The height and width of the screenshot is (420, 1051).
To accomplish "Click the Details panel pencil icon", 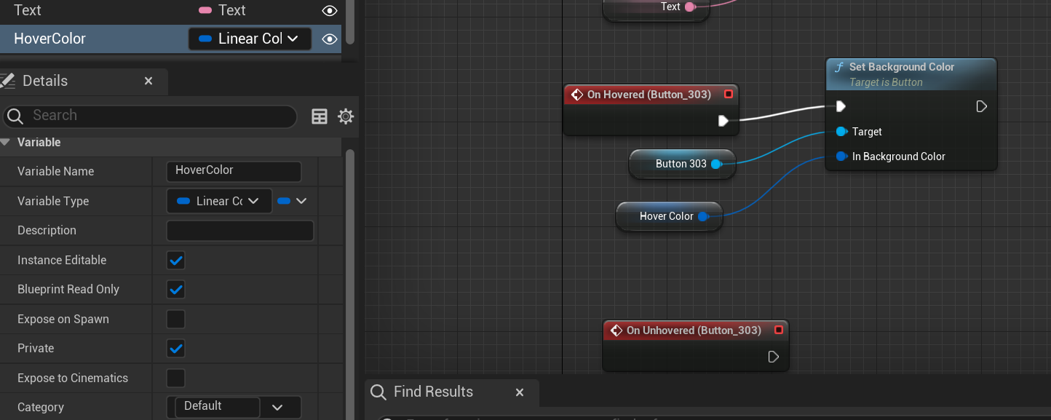I will pyautogui.click(x=8, y=80).
